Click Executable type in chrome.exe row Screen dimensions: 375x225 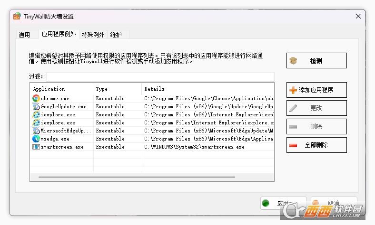coord(110,98)
